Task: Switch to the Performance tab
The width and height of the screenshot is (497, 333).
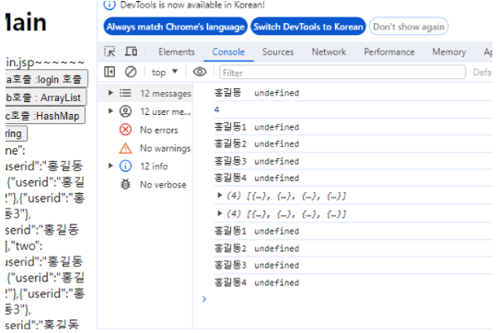Action: coord(389,52)
